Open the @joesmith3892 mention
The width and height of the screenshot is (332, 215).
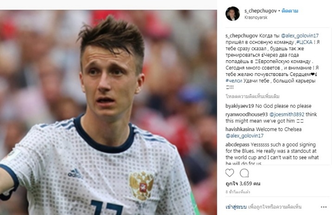[287, 114]
